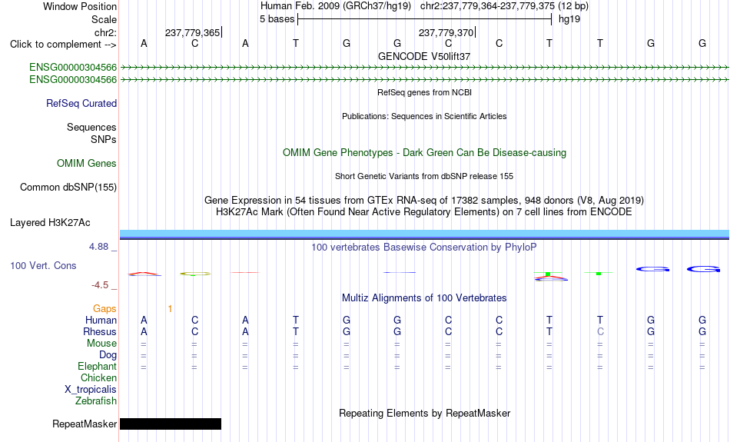The image size is (730, 442).
Task: Select the X_tropicalis alignment row label
Action: coord(91,390)
